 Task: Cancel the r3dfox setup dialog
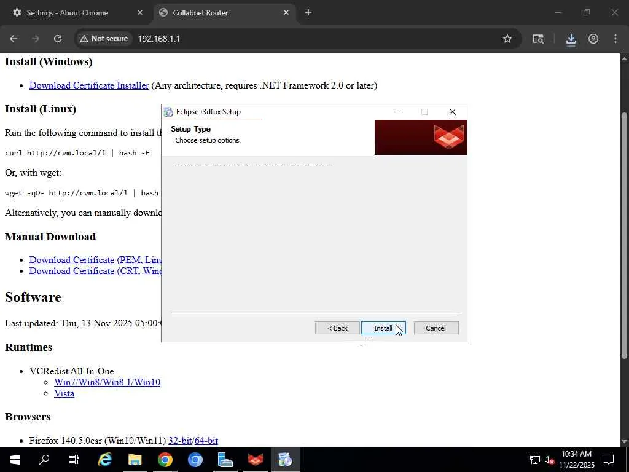(x=436, y=328)
